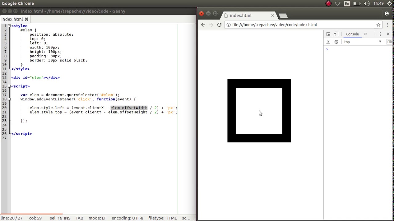Open the En keyboard layout indicator
Screen dimensions: 394x221
347,4
